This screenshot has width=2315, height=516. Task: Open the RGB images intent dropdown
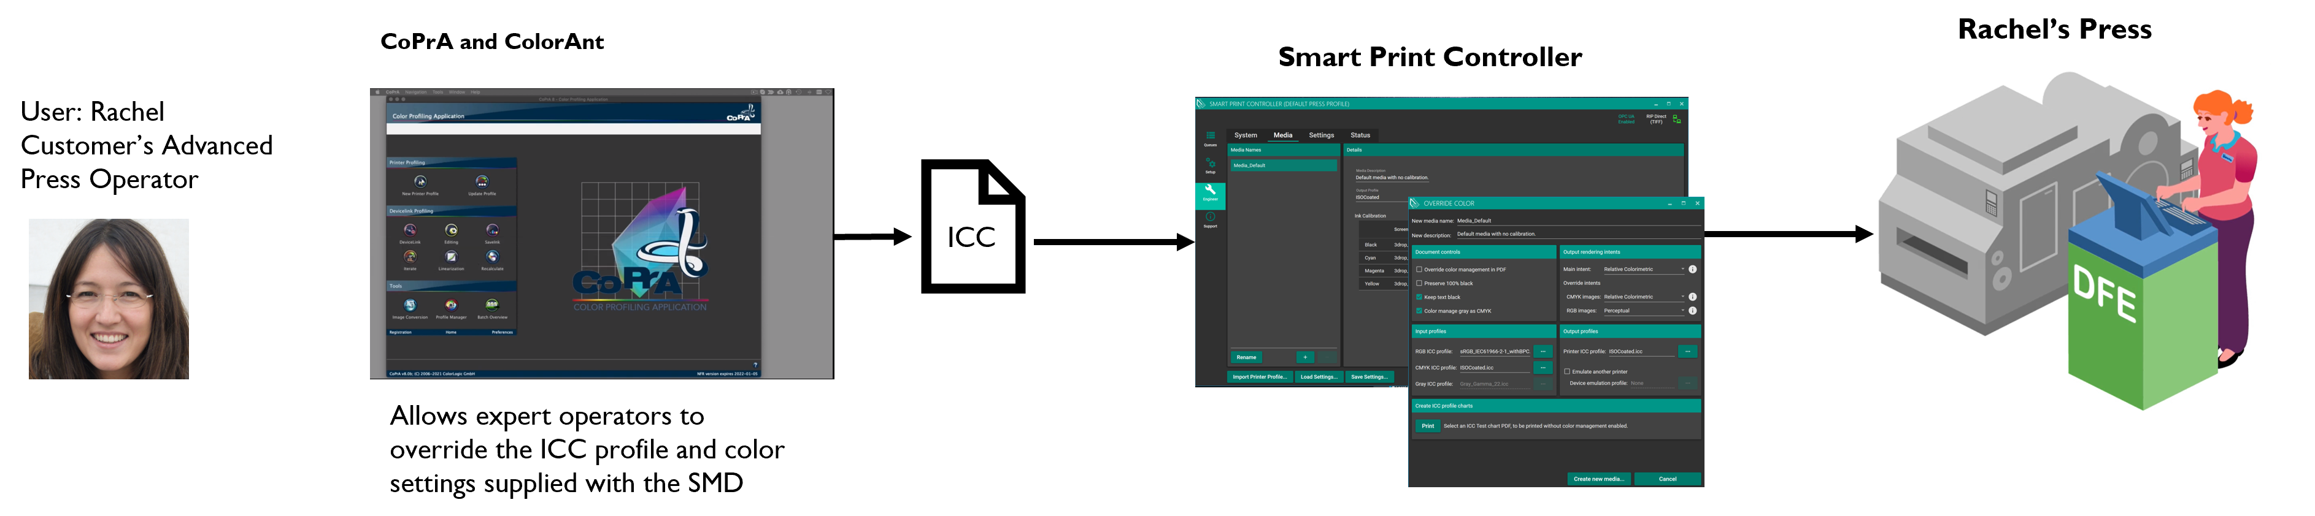1644,311
